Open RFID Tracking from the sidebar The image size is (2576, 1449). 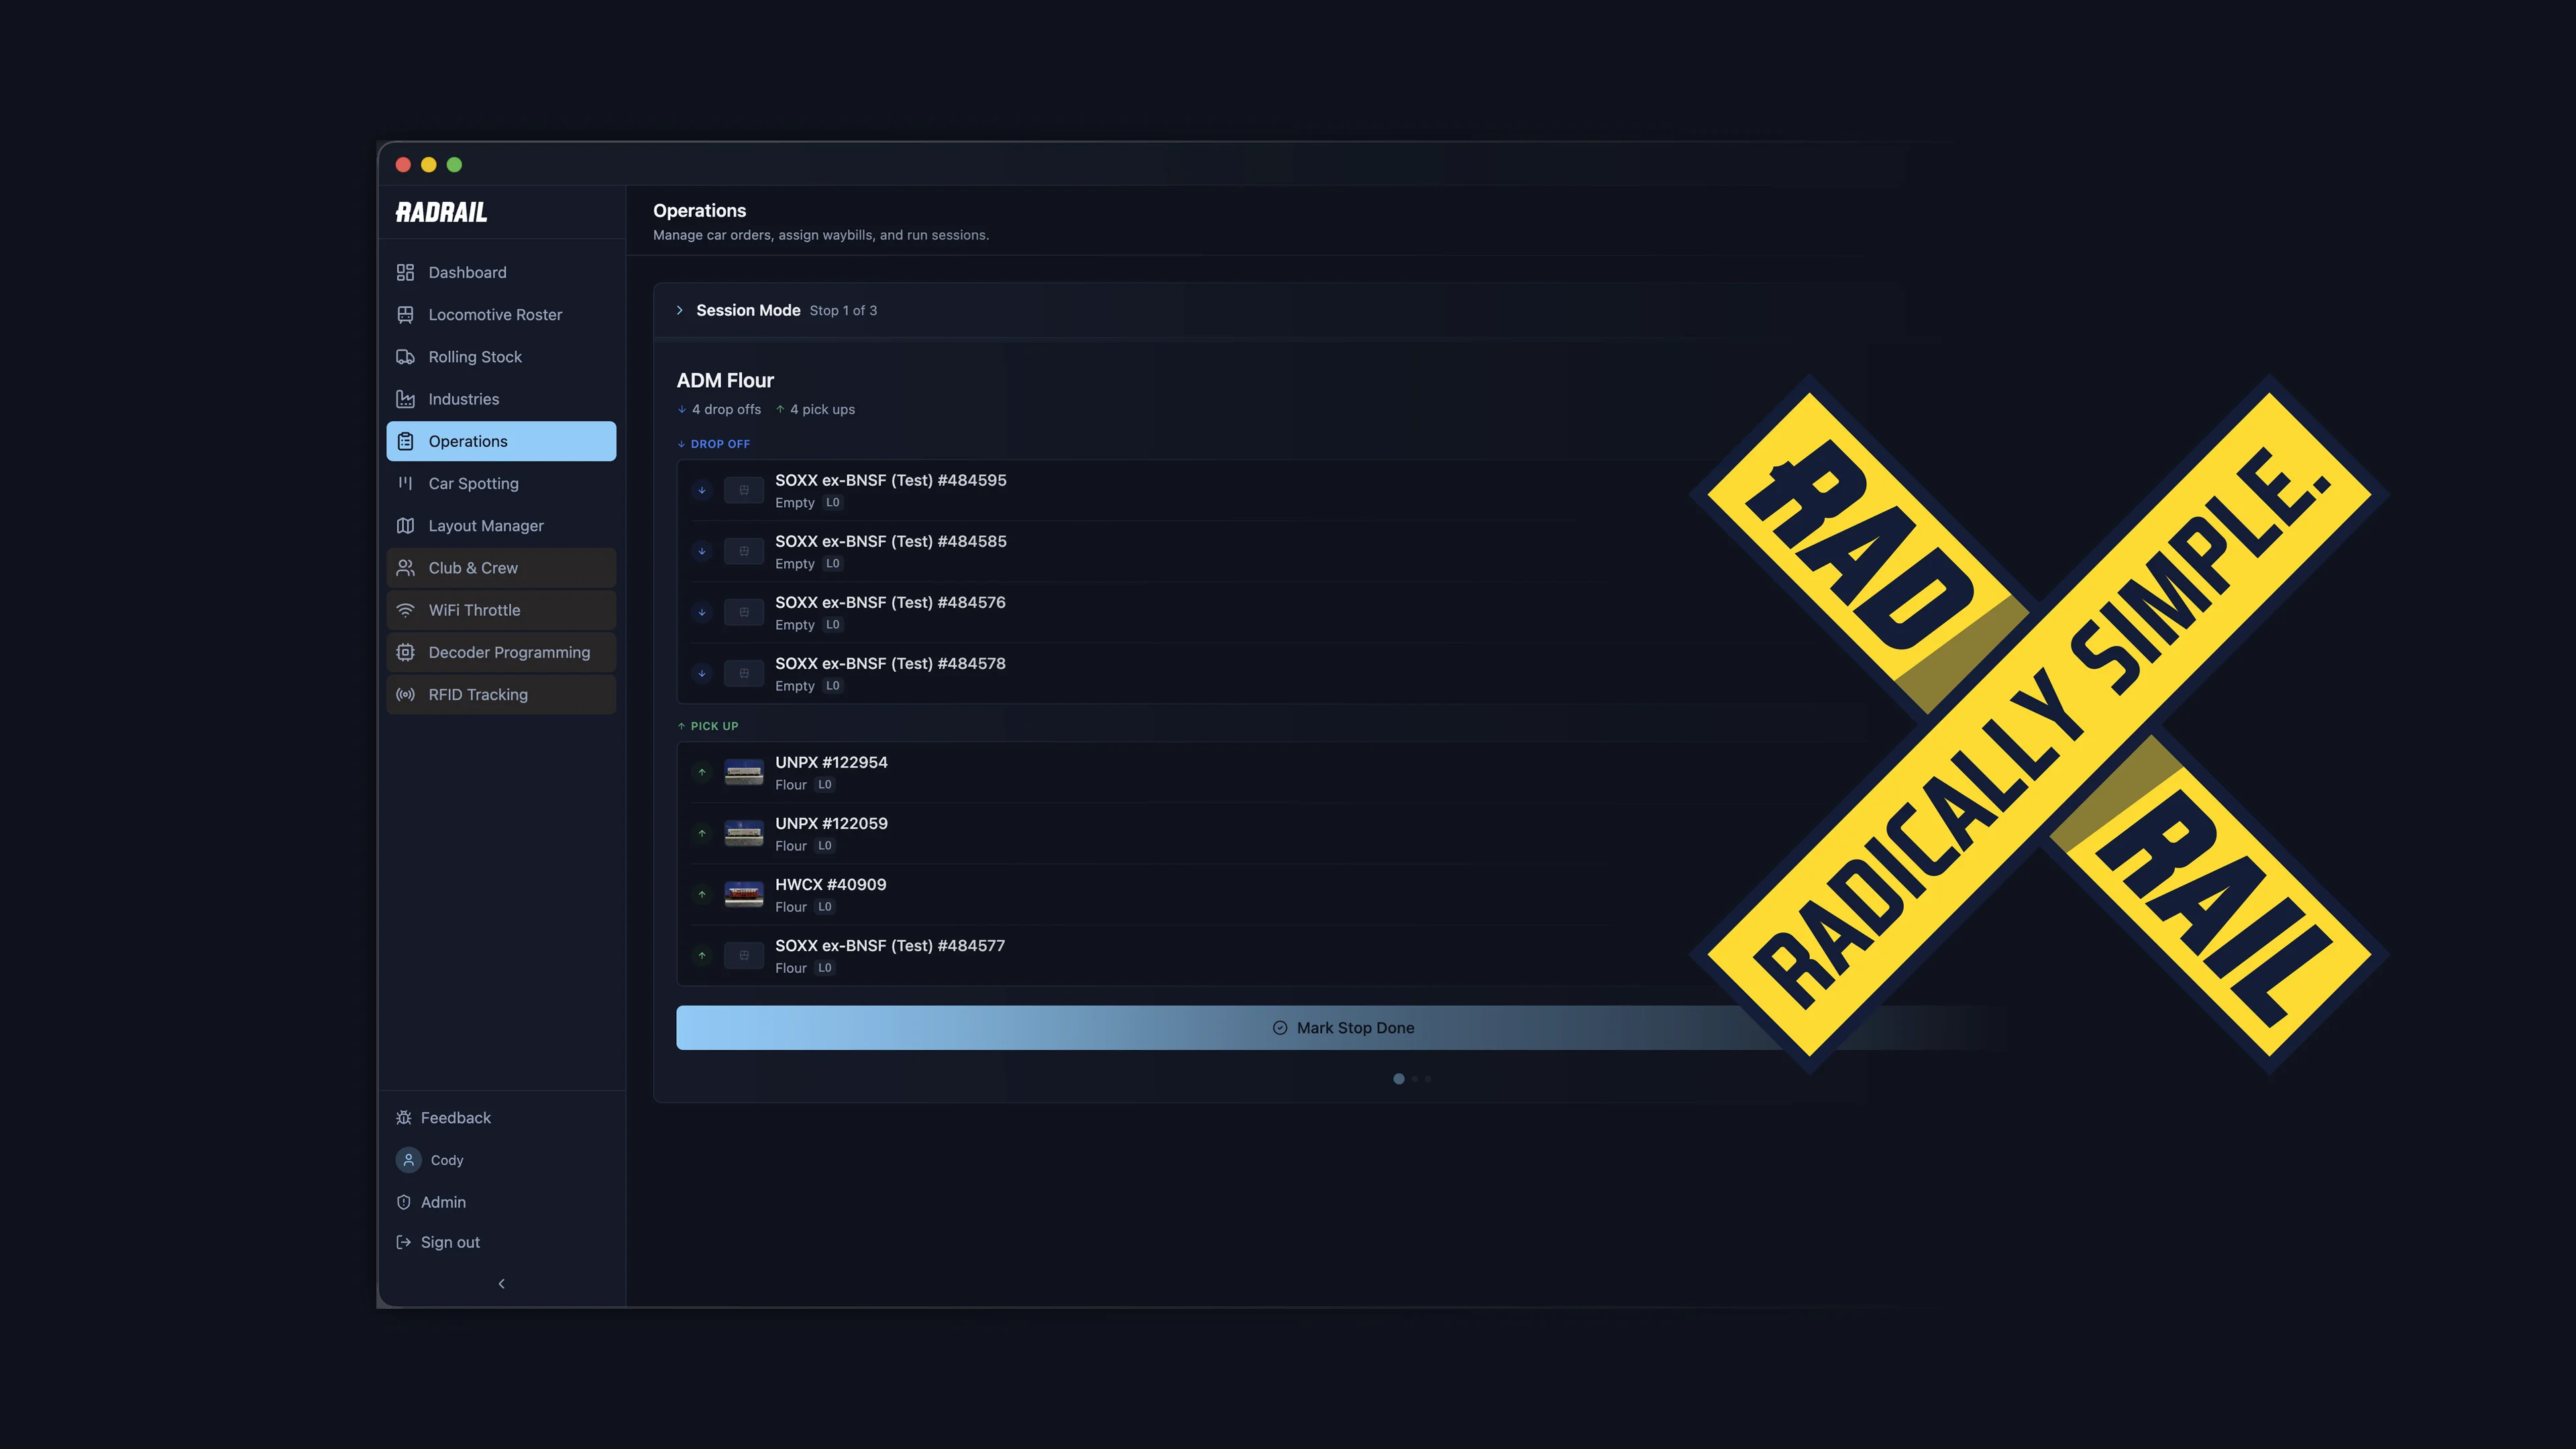click(501, 695)
